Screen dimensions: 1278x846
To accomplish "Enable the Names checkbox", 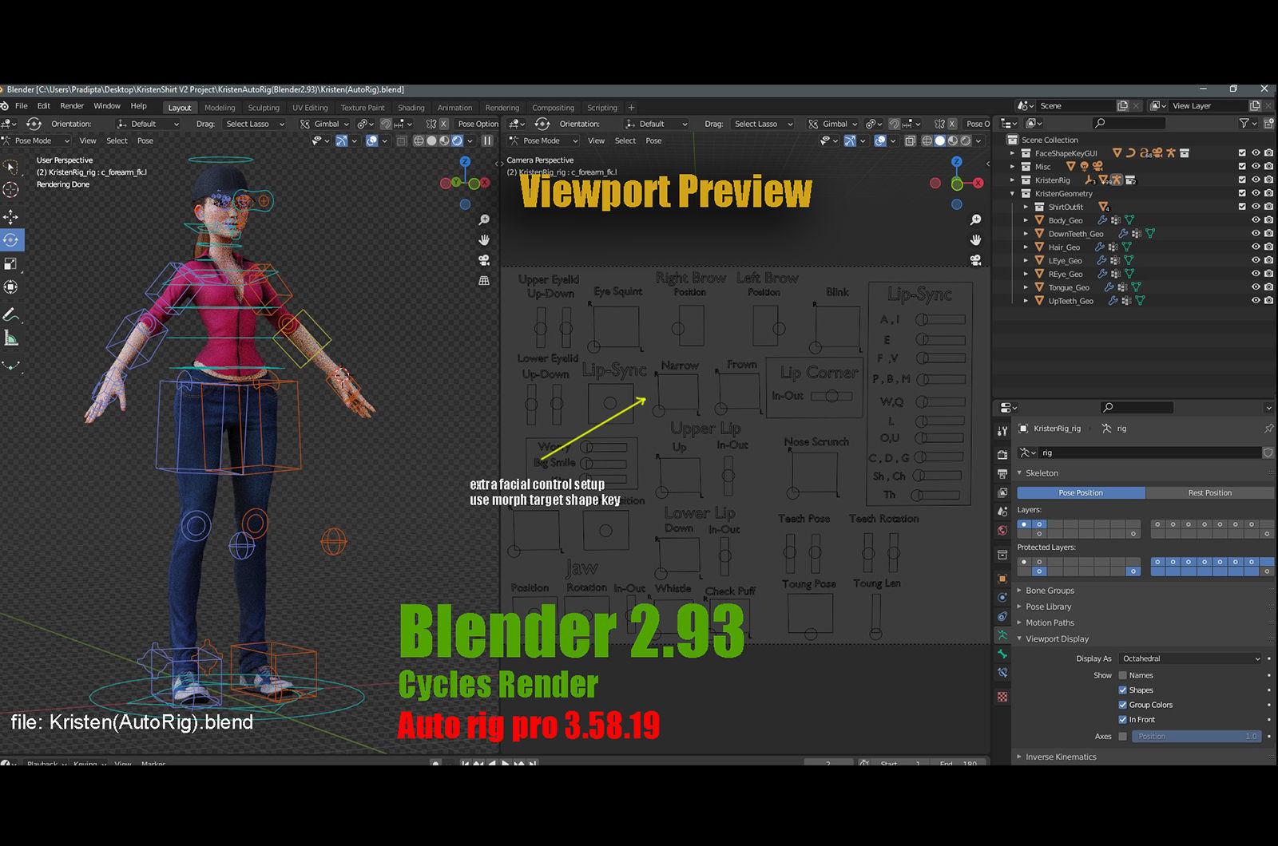I will coord(1122,675).
